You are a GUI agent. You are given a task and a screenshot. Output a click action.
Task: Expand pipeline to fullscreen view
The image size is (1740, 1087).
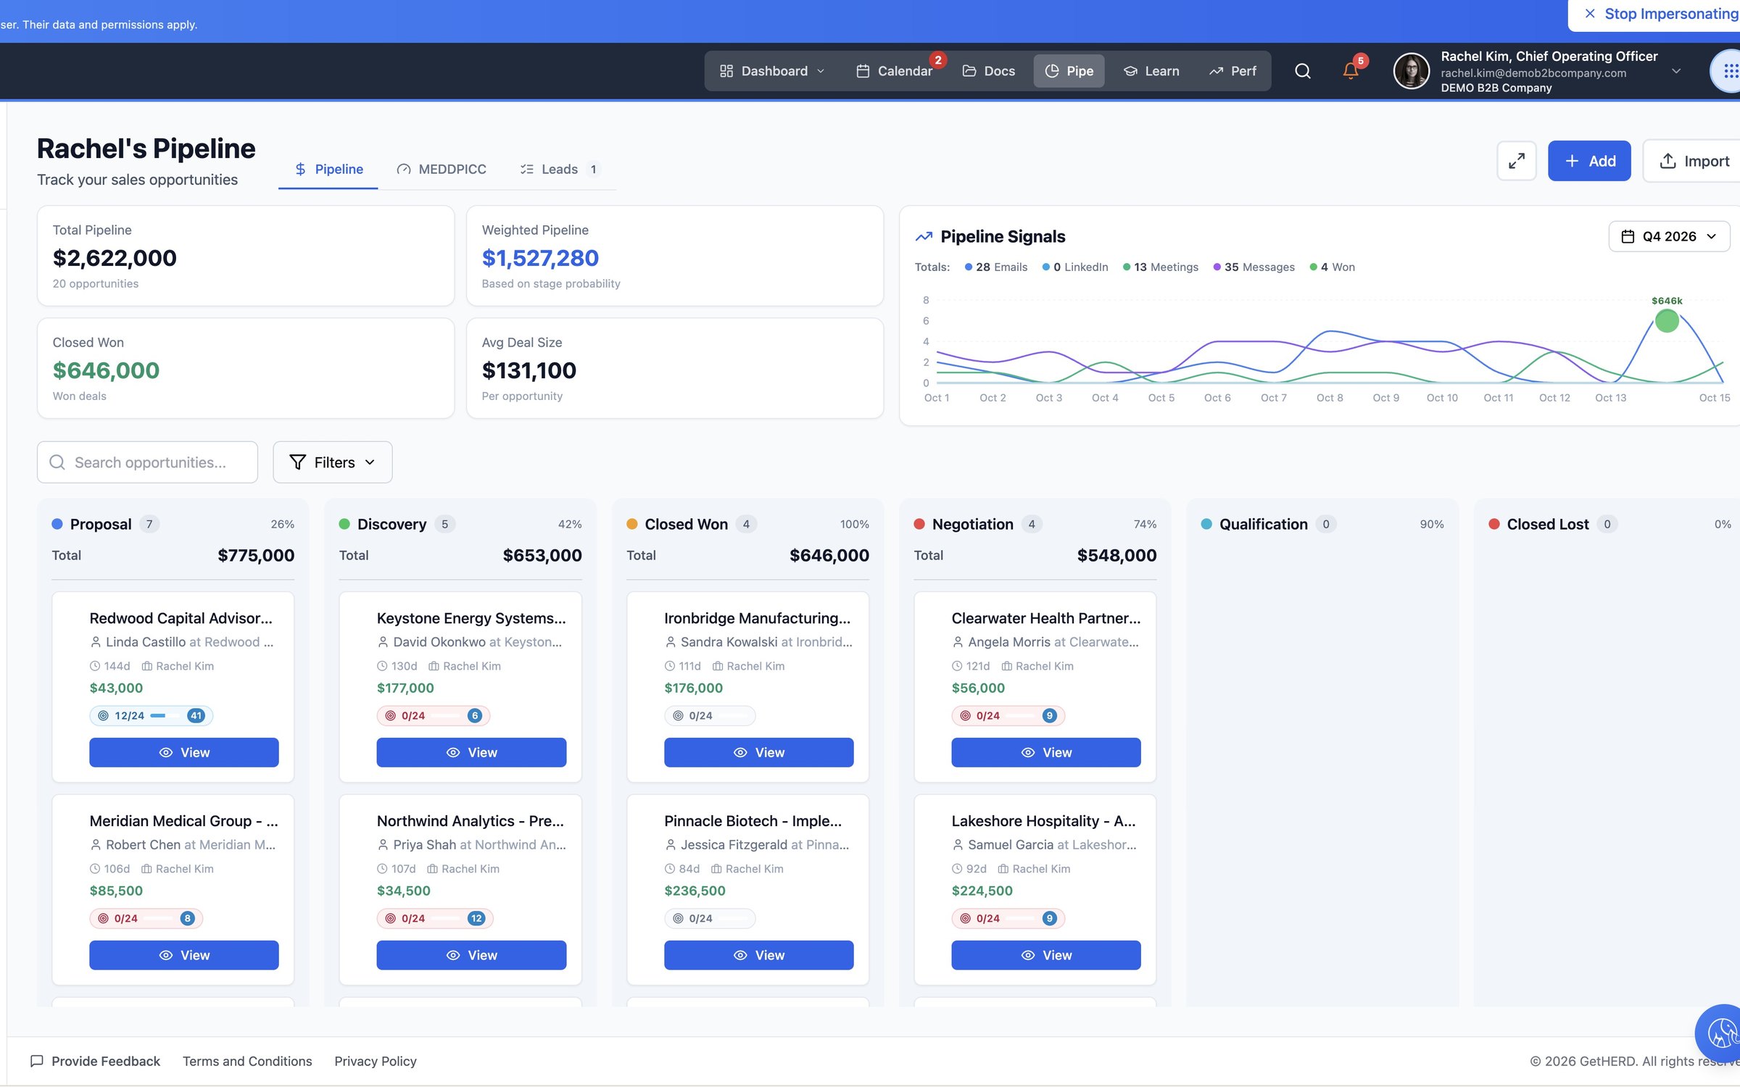[x=1517, y=161]
